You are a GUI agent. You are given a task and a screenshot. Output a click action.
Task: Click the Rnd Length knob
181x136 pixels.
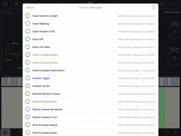coord(174,58)
